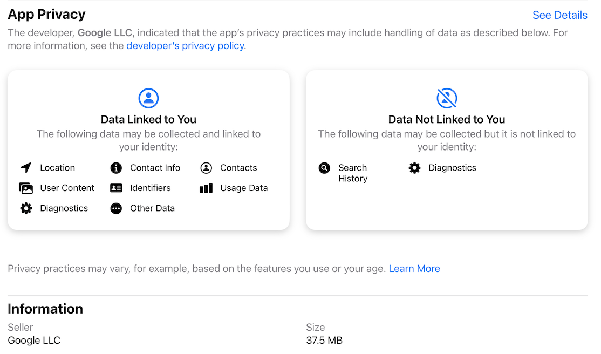Select the Data Linked to You heading
This screenshot has height=354, width=601.
click(149, 119)
